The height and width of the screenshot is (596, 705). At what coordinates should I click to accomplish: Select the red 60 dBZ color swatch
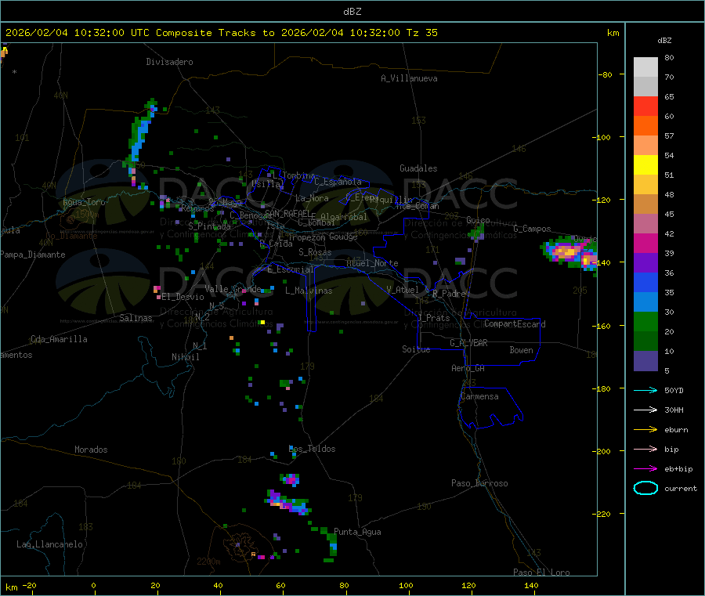[645, 106]
